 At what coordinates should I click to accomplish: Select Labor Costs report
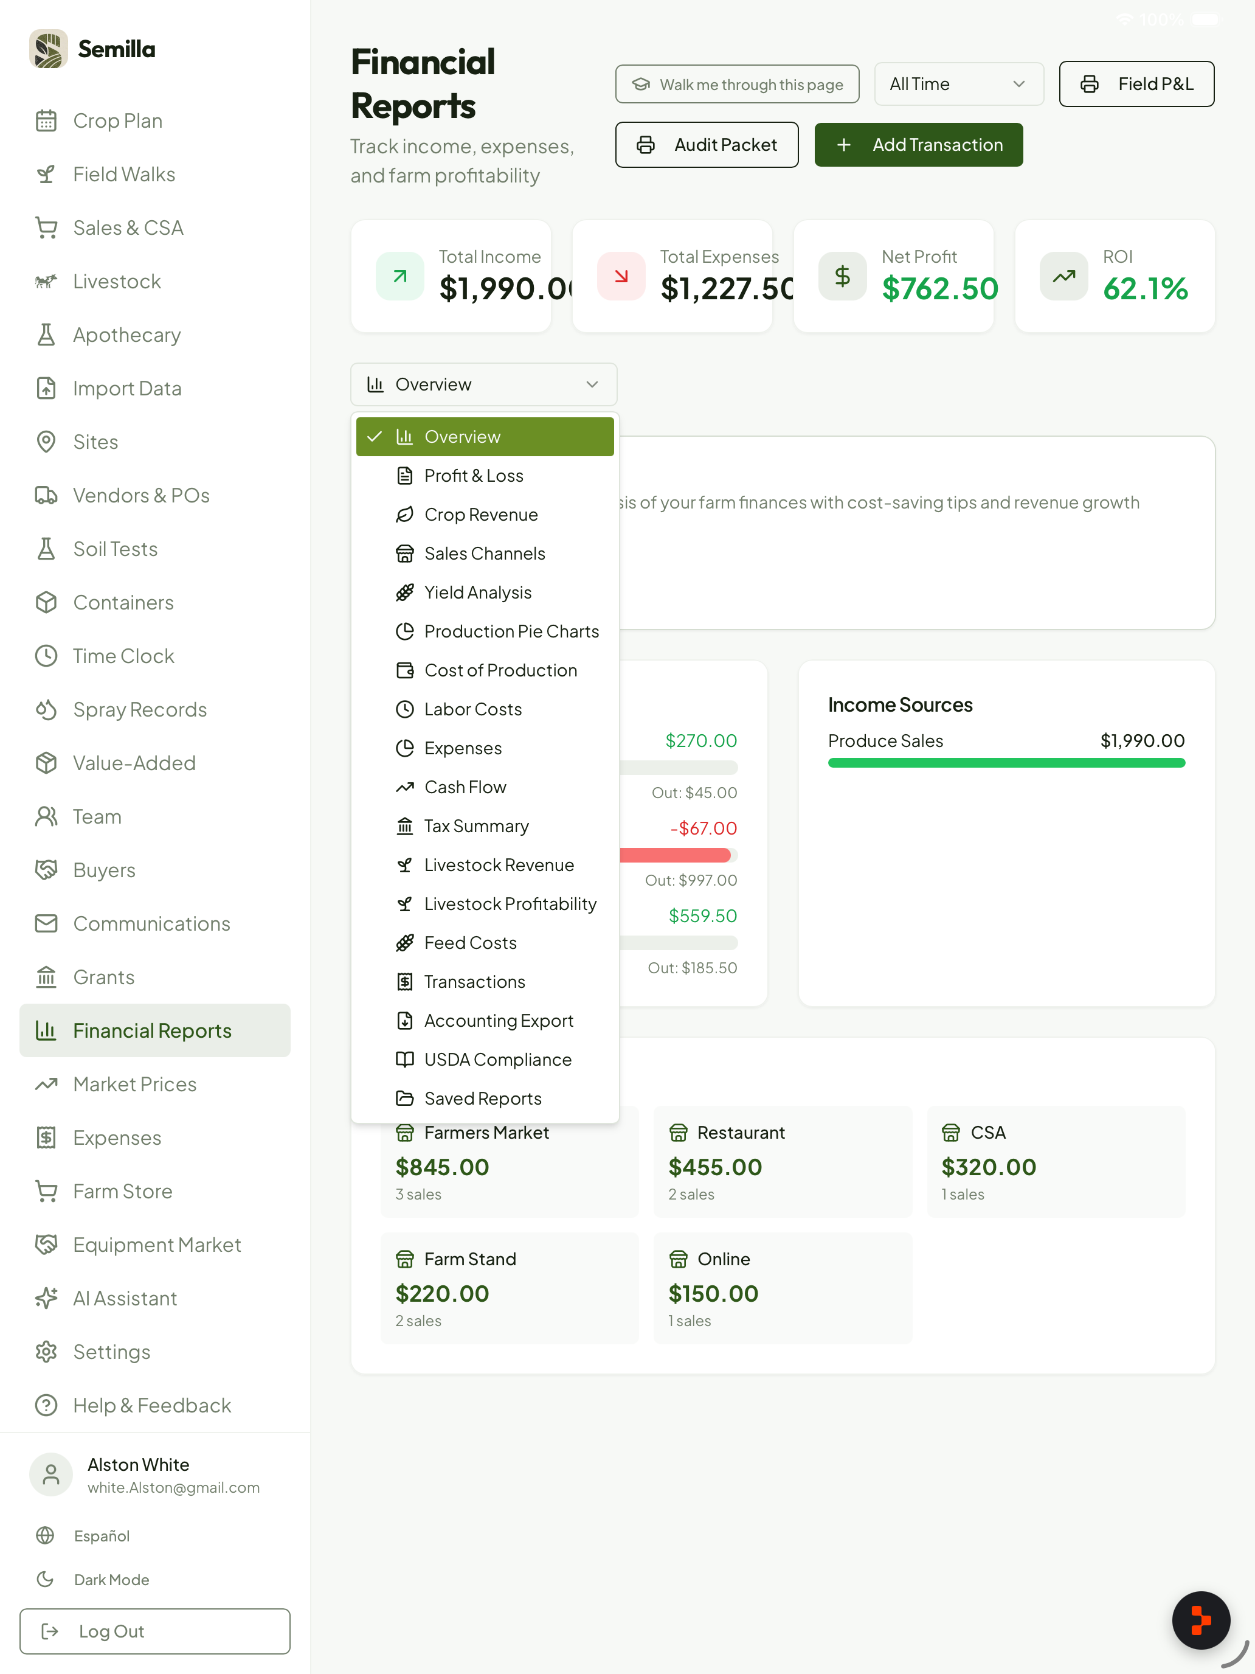[485, 710]
